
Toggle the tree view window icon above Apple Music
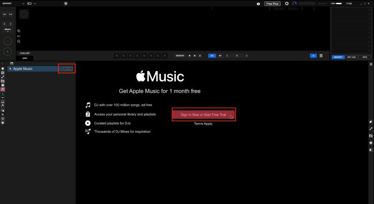coord(11,64)
